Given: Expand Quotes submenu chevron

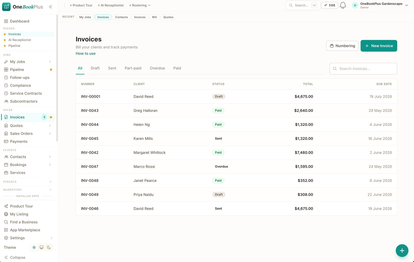Looking at the screenshot, I should 50,126.
